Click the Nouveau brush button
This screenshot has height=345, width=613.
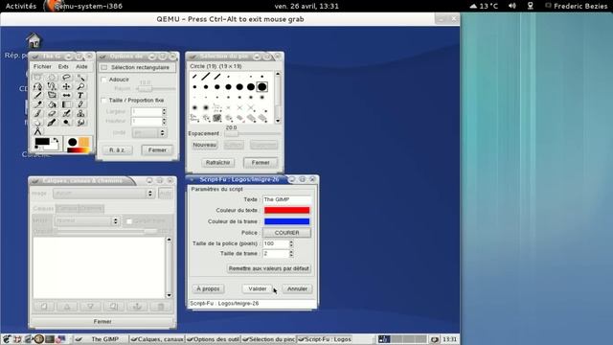pos(205,145)
